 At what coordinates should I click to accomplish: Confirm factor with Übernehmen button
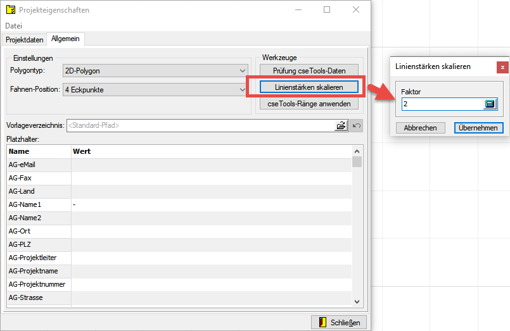(x=479, y=128)
